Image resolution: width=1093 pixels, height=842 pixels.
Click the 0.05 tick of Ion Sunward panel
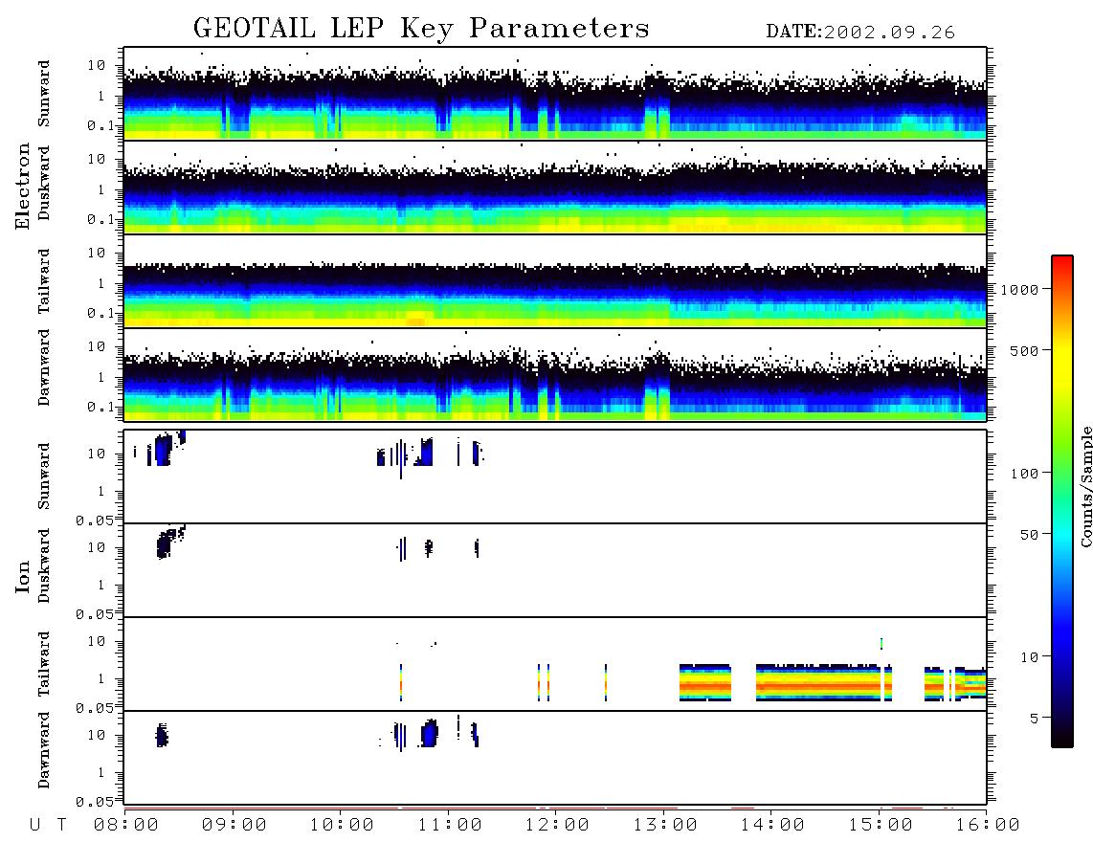pyautogui.click(x=95, y=521)
